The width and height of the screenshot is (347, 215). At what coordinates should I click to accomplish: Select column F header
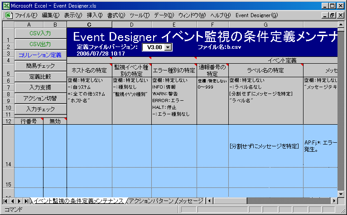click(212, 24)
